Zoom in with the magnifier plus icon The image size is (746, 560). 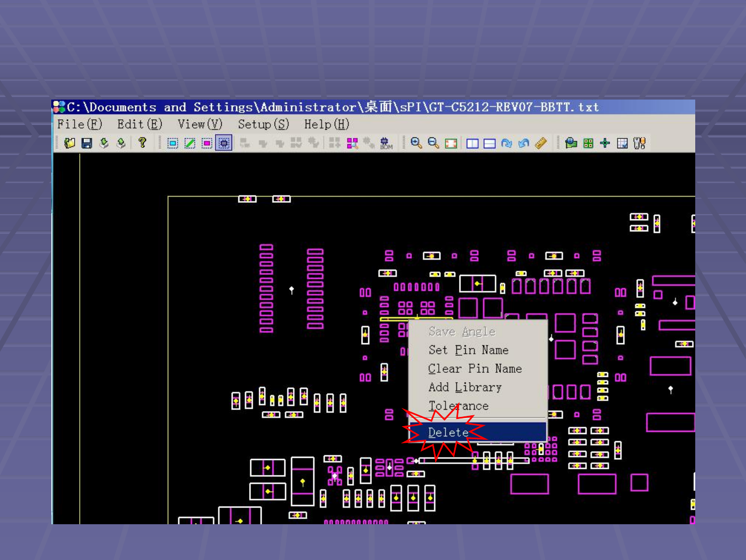[x=415, y=143]
